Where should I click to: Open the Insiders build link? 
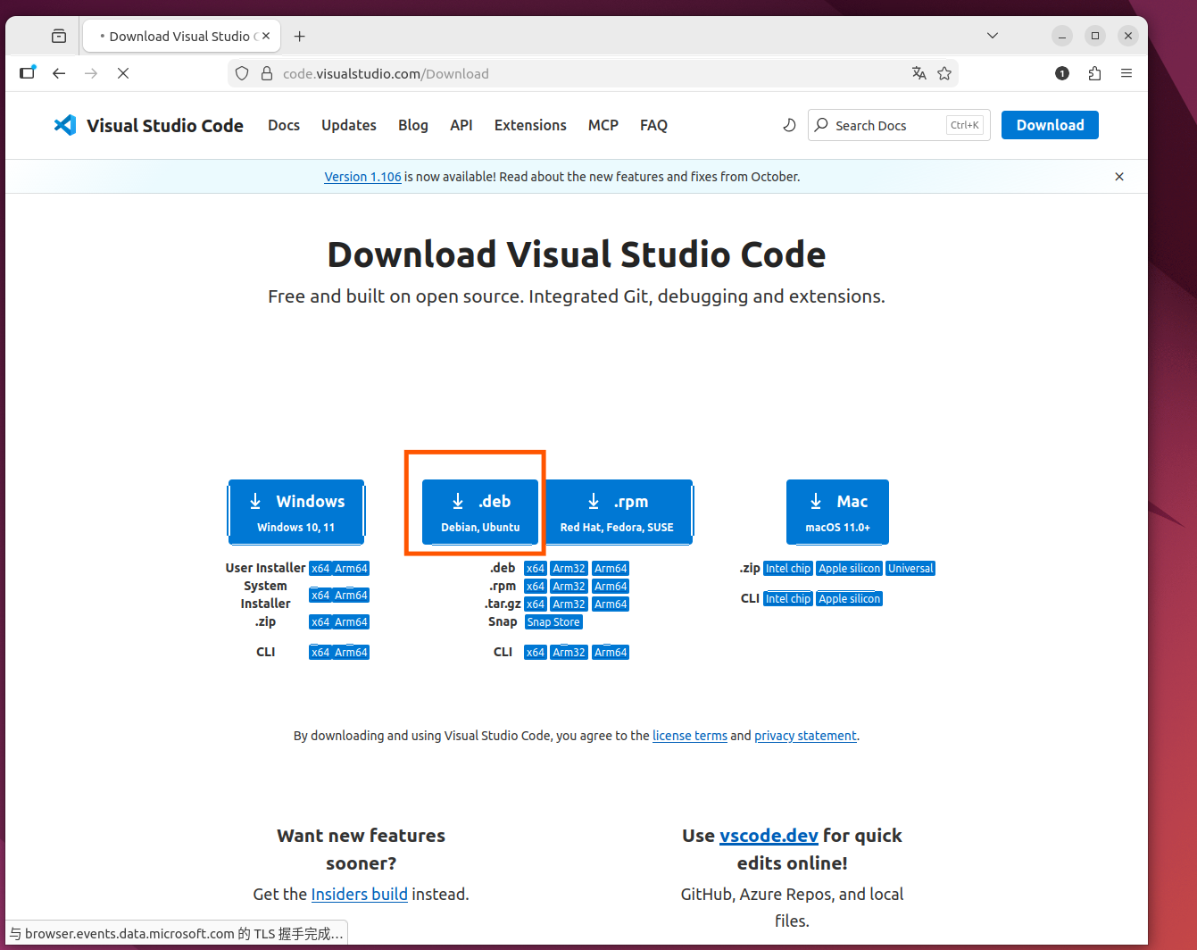coord(359,894)
